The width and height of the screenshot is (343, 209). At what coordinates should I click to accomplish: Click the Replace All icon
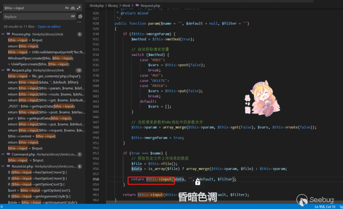tap(80, 16)
